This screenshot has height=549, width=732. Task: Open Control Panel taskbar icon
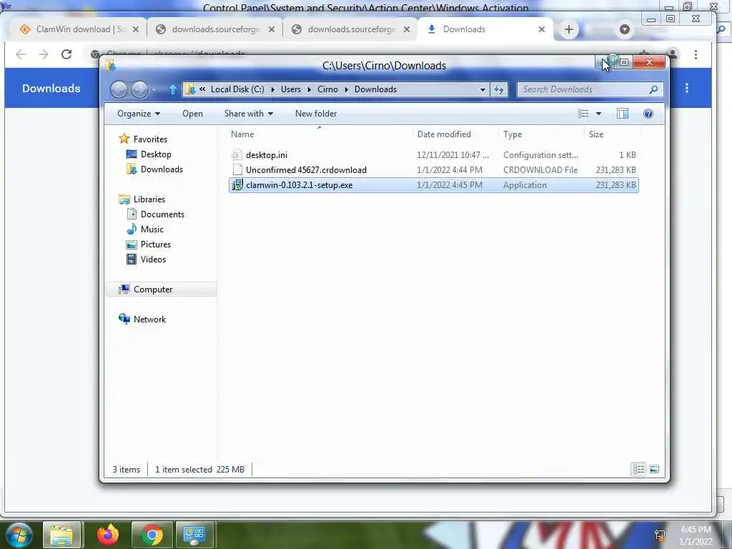pos(194,535)
